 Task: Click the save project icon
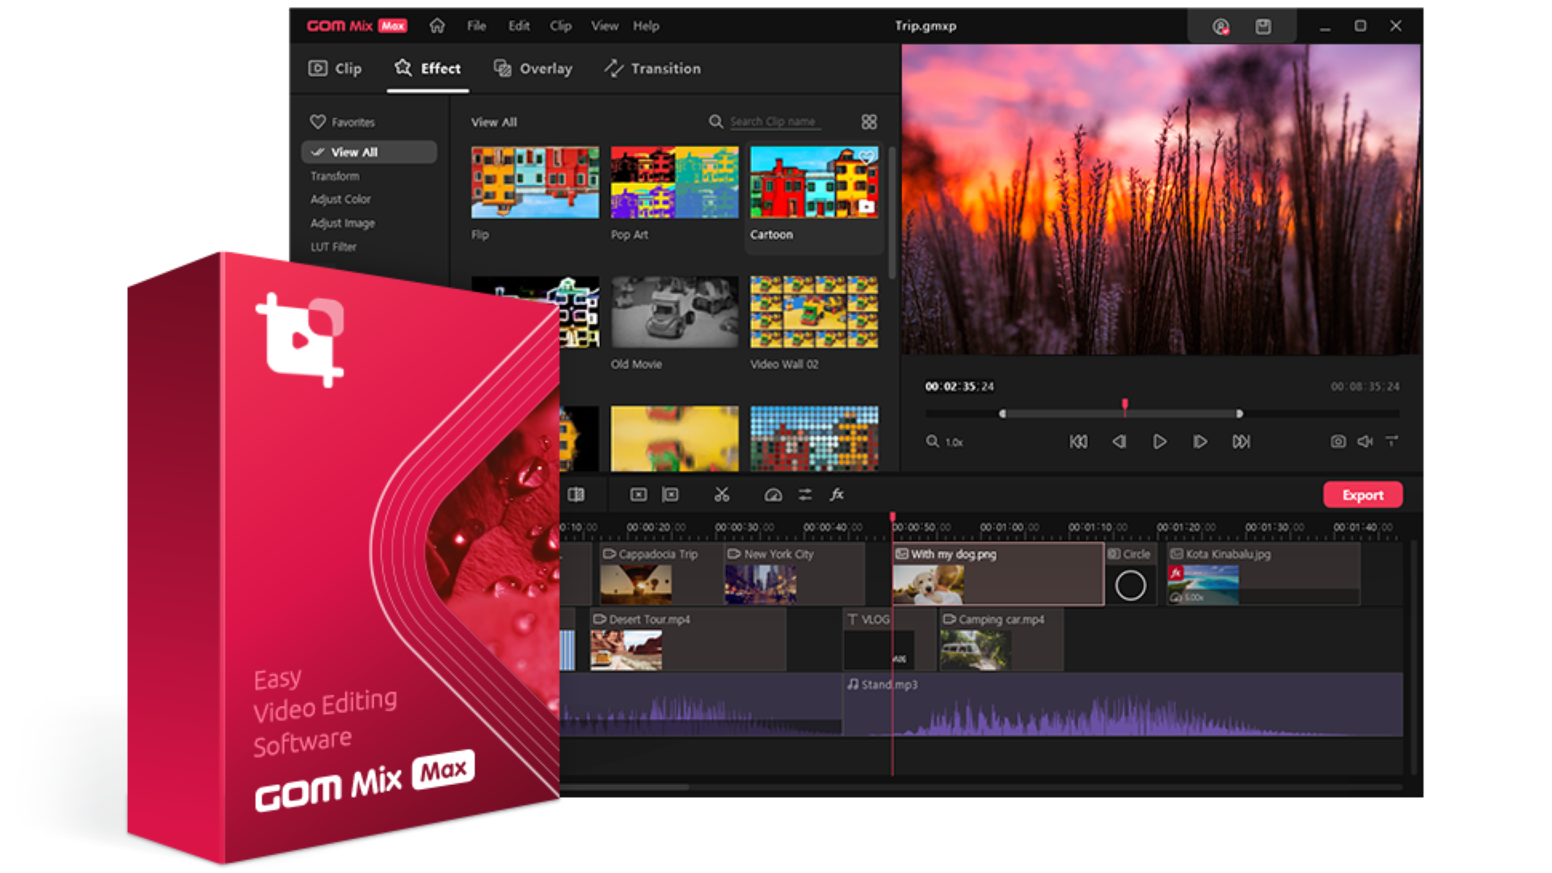(1263, 27)
